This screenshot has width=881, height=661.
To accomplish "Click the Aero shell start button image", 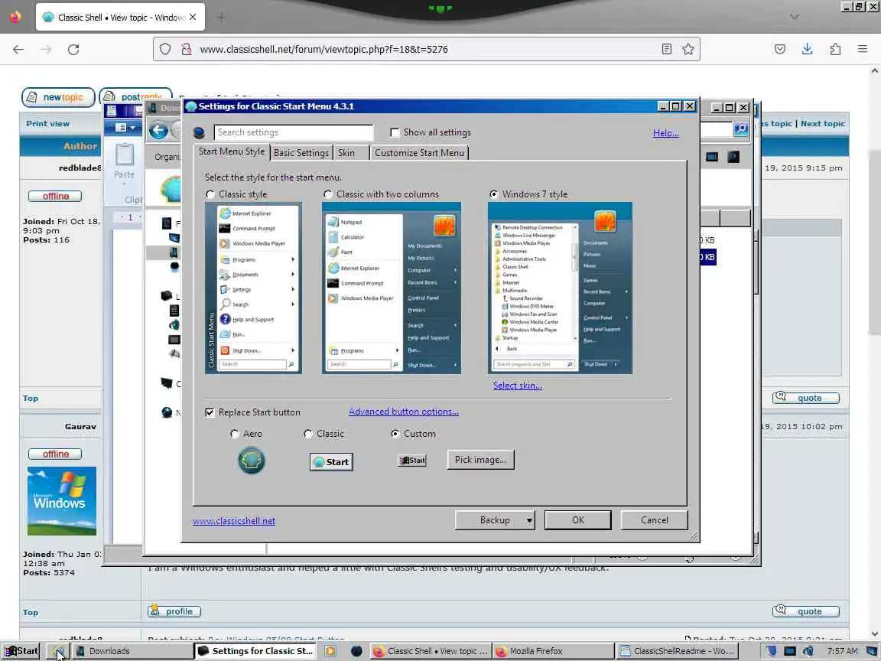I will [251, 461].
